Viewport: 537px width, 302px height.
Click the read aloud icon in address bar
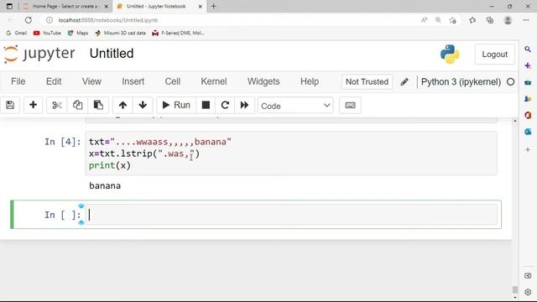(x=424, y=20)
